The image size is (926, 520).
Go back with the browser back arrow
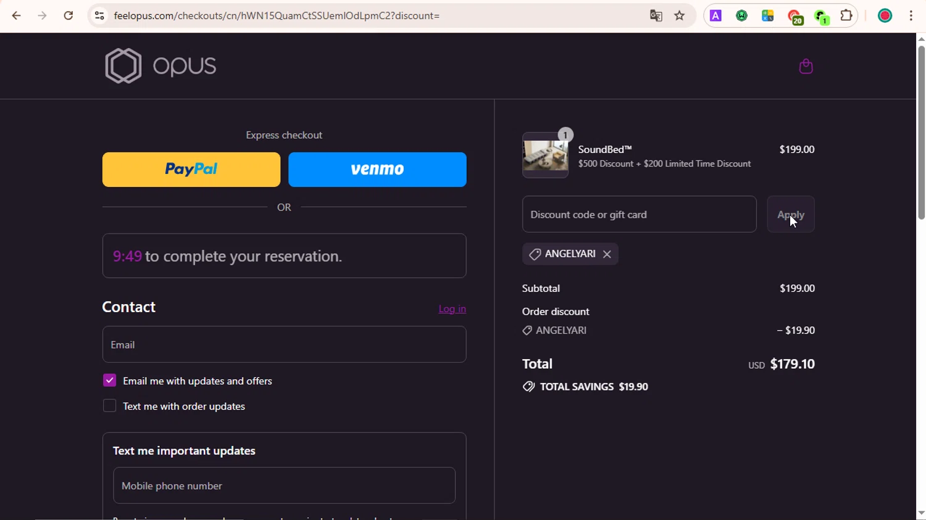tap(16, 15)
